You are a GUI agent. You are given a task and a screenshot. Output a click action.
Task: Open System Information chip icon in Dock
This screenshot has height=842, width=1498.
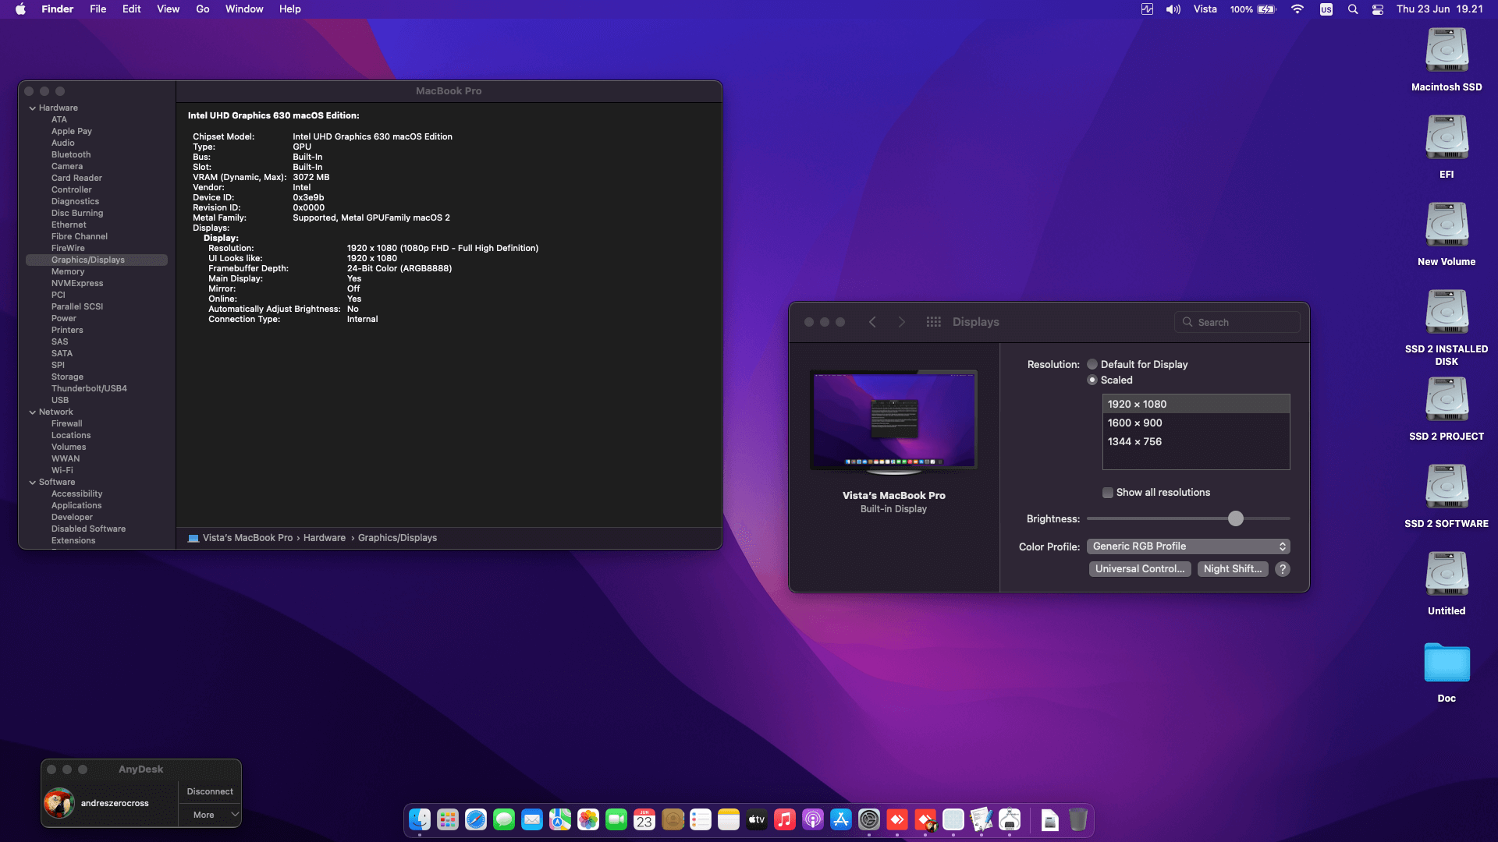pyautogui.click(x=1010, y=819)
